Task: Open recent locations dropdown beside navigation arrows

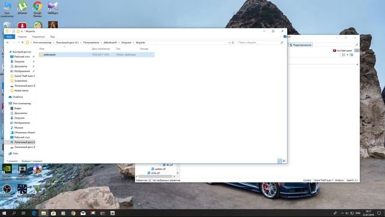Action: [x=19, y=43]
